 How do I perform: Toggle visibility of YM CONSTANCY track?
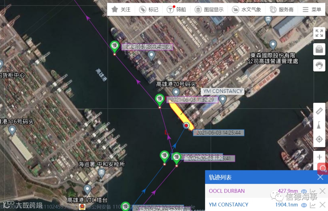(304, 205)
